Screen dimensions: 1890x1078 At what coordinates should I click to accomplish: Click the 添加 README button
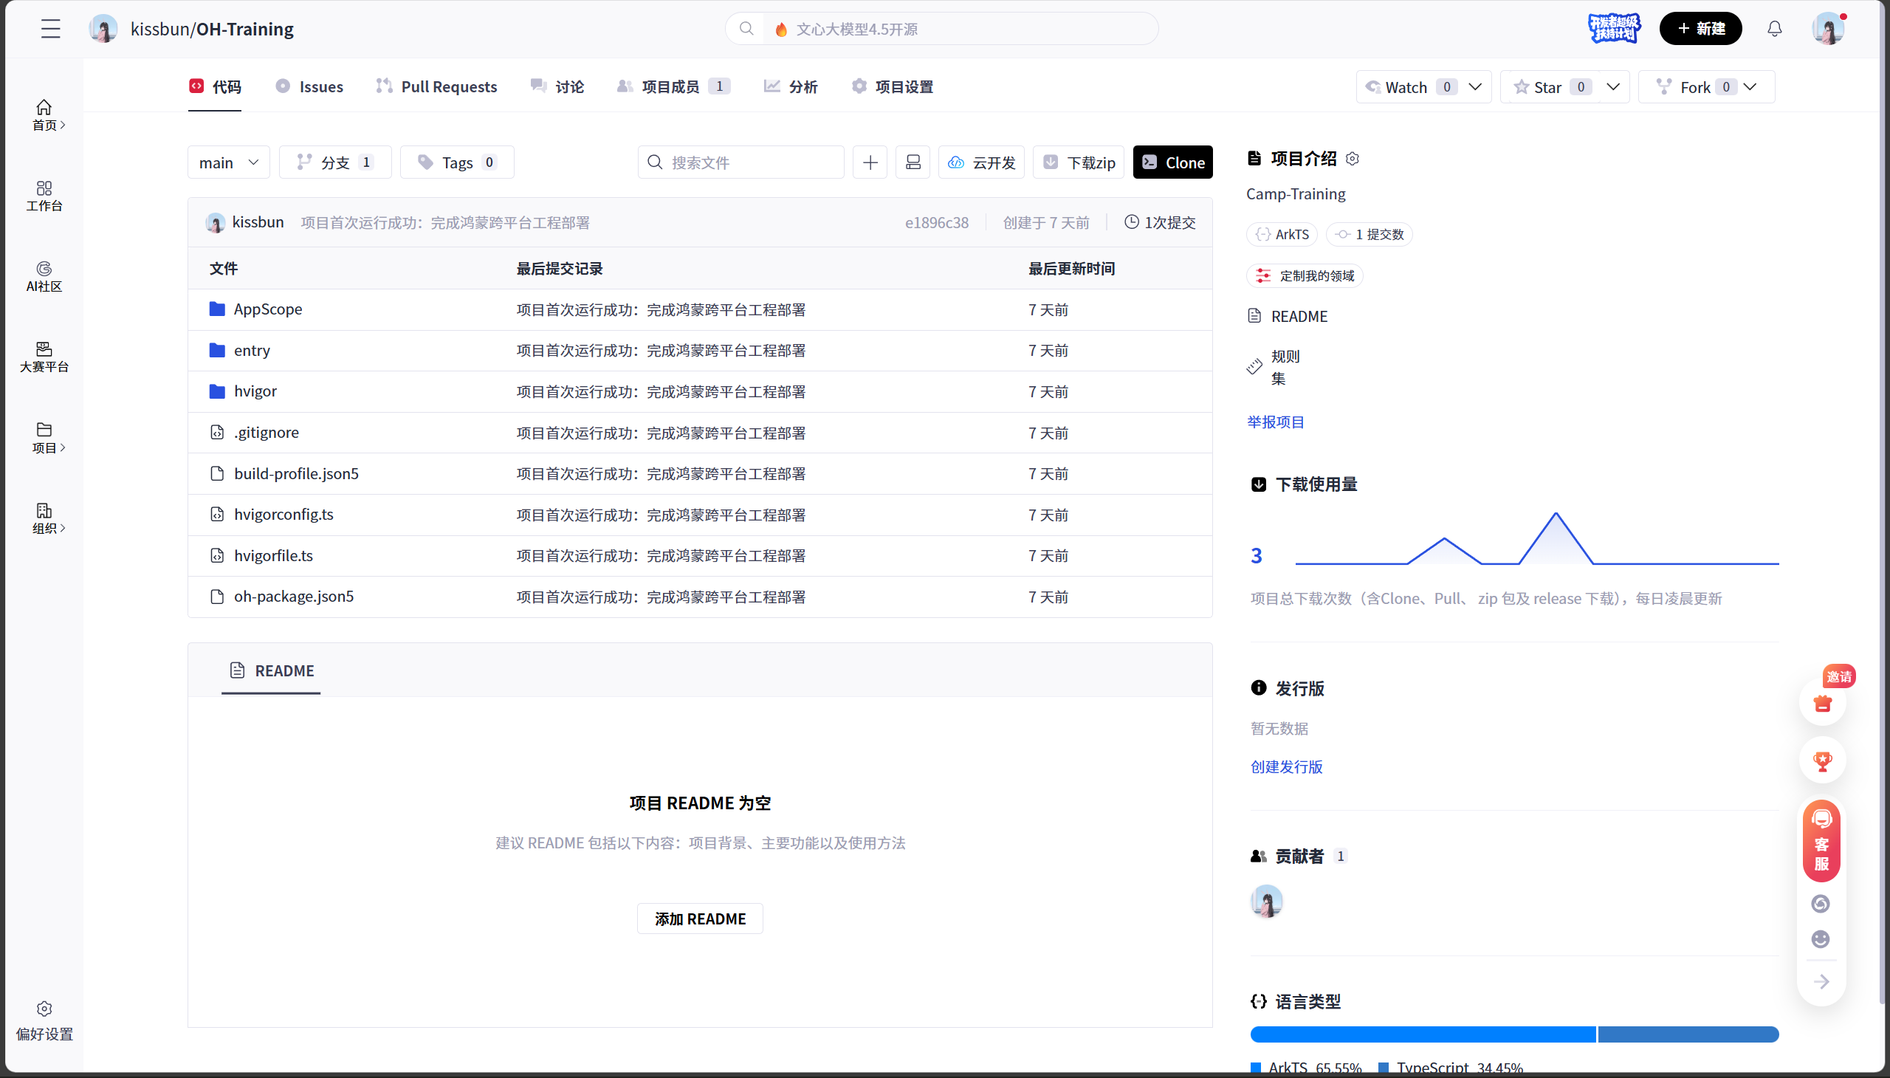click(700, 918)
